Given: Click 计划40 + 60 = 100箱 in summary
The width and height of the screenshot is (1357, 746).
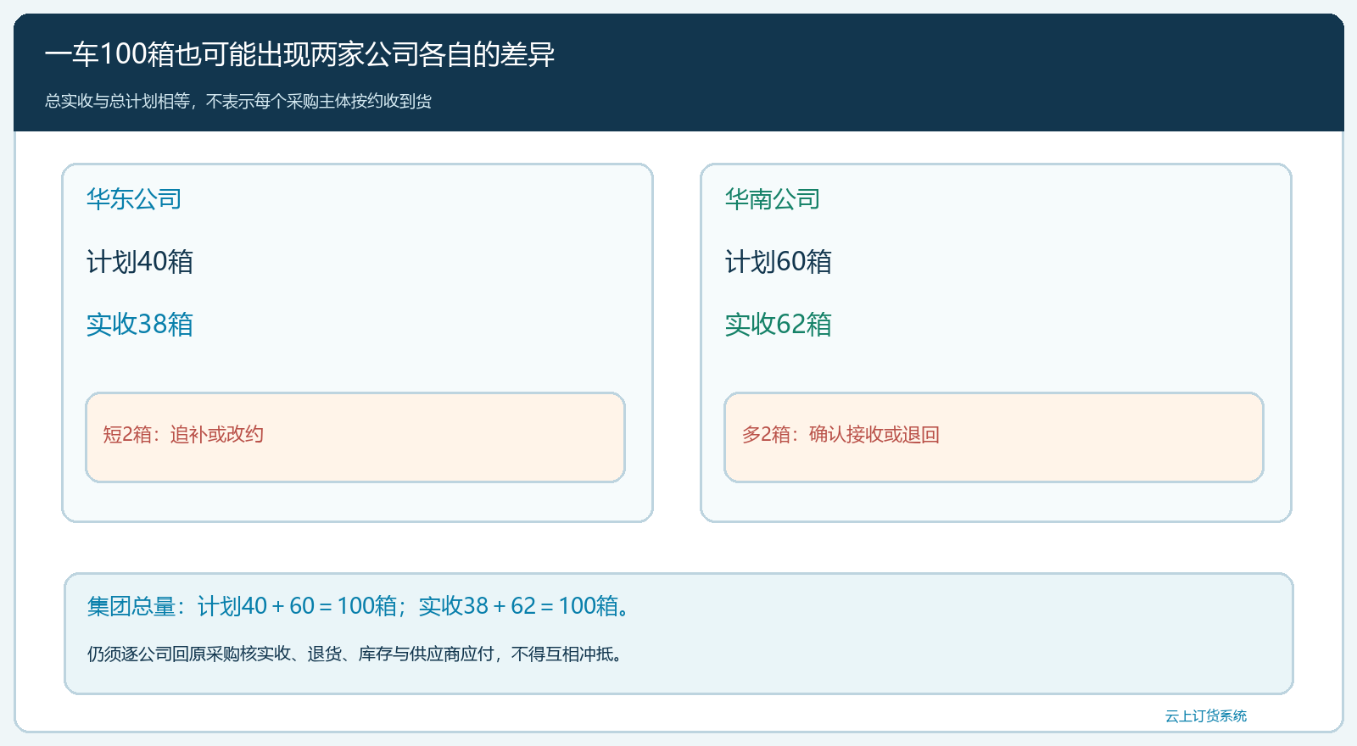Looking at the screenshot, I should pyautogui.click(x=297, y=606).
